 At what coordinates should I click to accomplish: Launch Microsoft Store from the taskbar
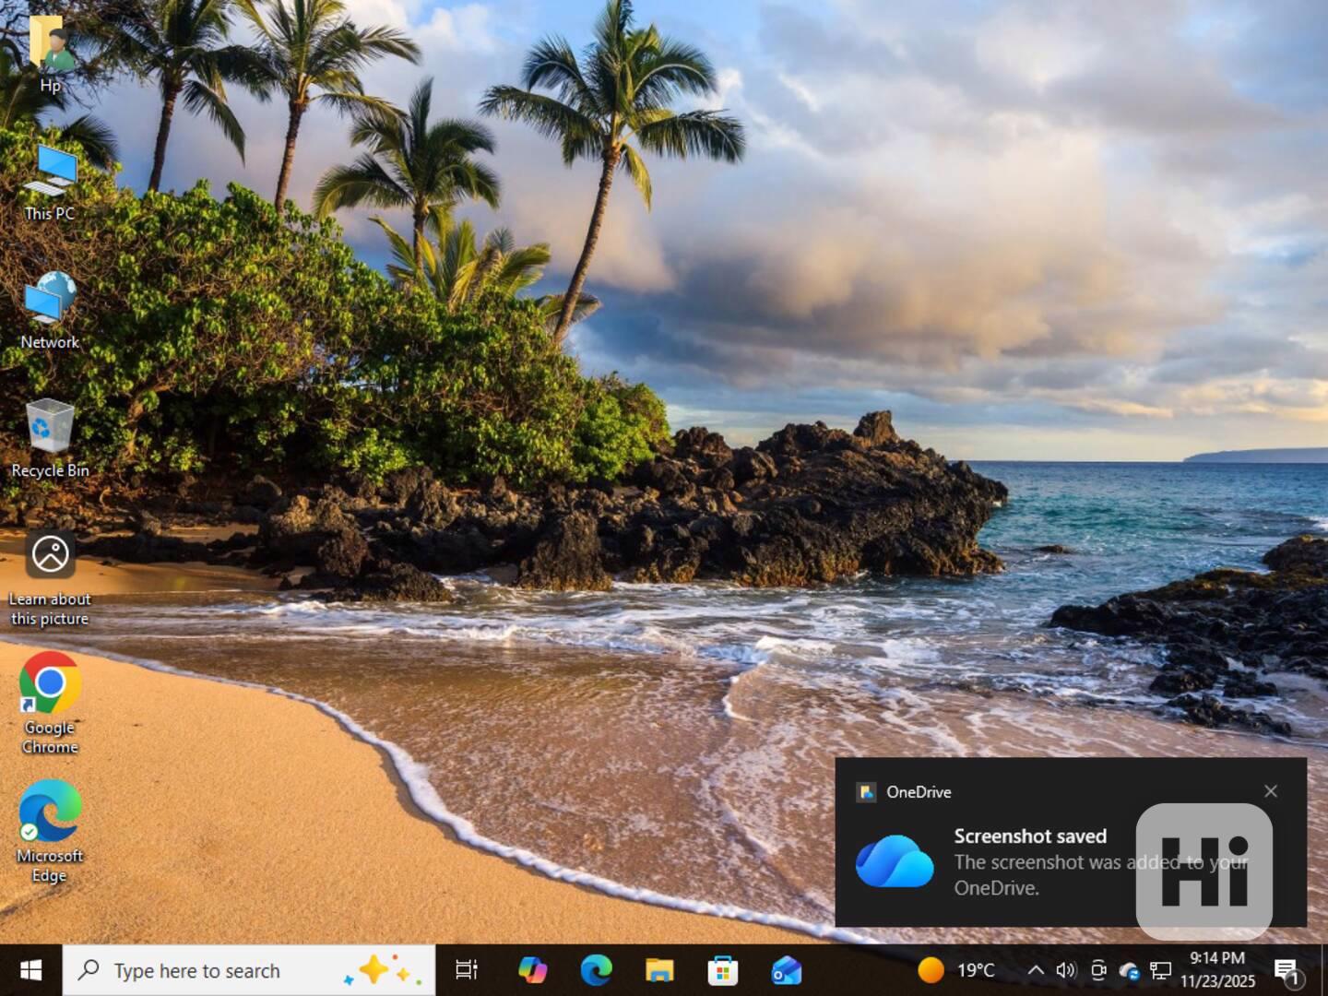[722, 970]
